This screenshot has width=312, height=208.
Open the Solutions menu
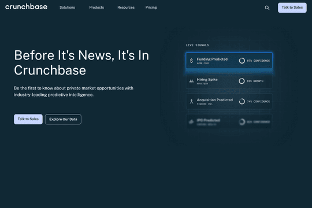coord(67,8)
